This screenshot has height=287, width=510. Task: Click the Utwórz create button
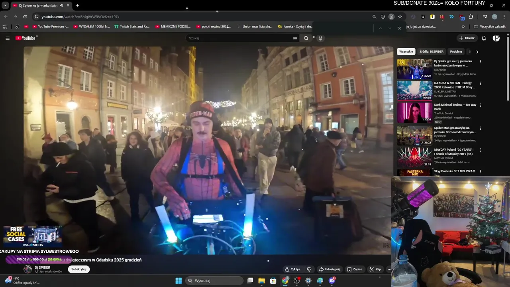(x=467, y=38)
